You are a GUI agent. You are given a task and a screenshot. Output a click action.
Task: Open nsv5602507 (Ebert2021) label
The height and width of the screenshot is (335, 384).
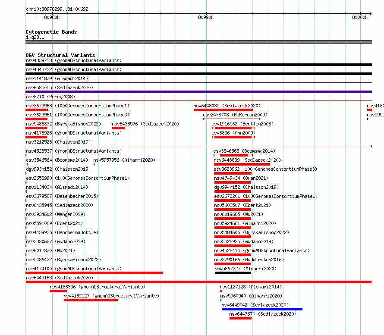point(242,205)
